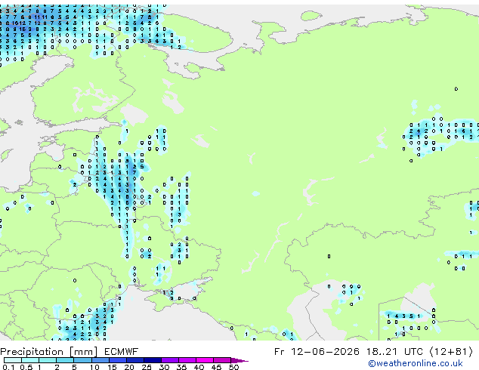Select the 0.1–0.5 mm legend color
The height and width of the screenshot is (370, 479).
(13, 360)
